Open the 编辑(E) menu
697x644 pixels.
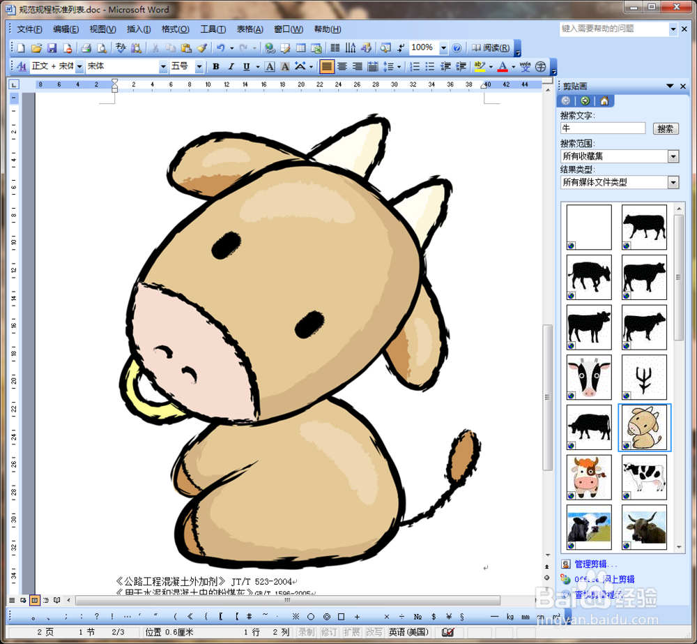coord(66,29)
